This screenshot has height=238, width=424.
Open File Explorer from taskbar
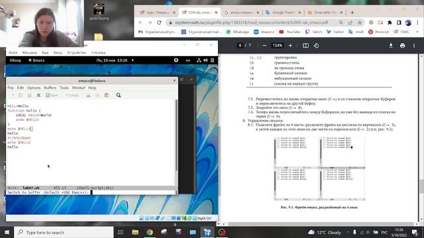135,232
